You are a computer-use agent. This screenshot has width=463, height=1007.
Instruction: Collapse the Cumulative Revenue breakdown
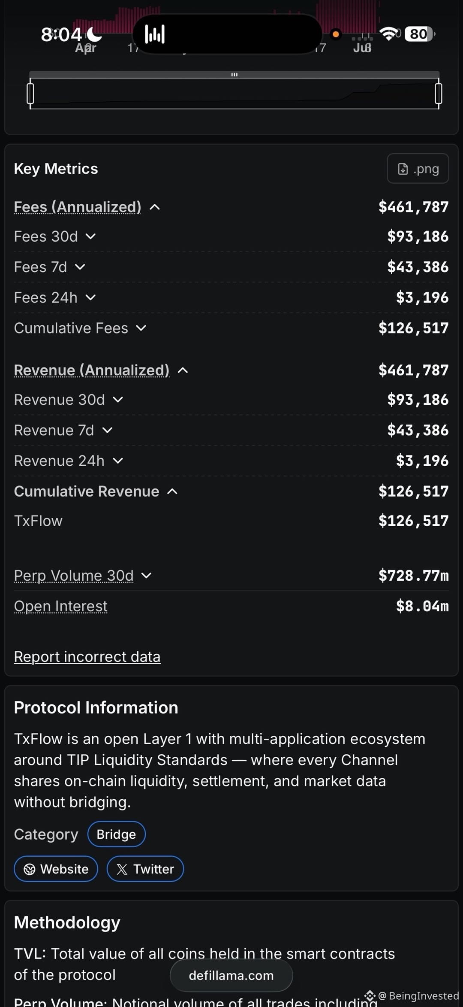(172, 491)
